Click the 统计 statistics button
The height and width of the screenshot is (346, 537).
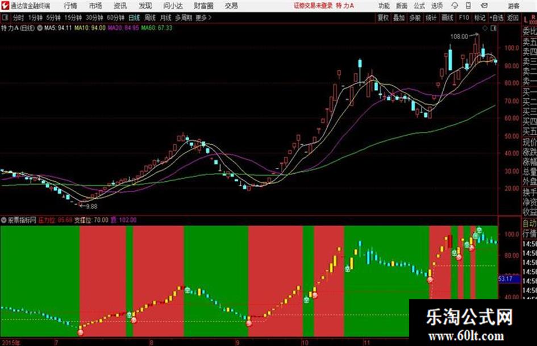click(x=431, y=18)
